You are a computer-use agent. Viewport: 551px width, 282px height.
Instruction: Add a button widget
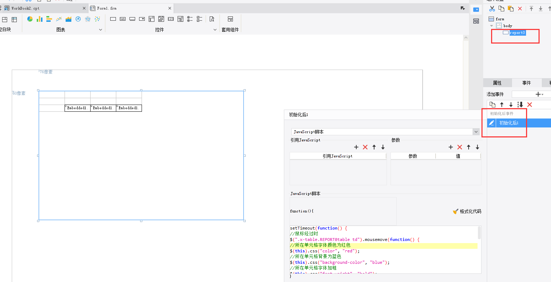pos(132,19)
